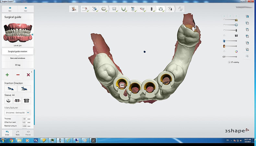This screenshot has height=146, width=256.
Task: Open Google Chrome from the taskbar
Action: click(x=11, y=140)
